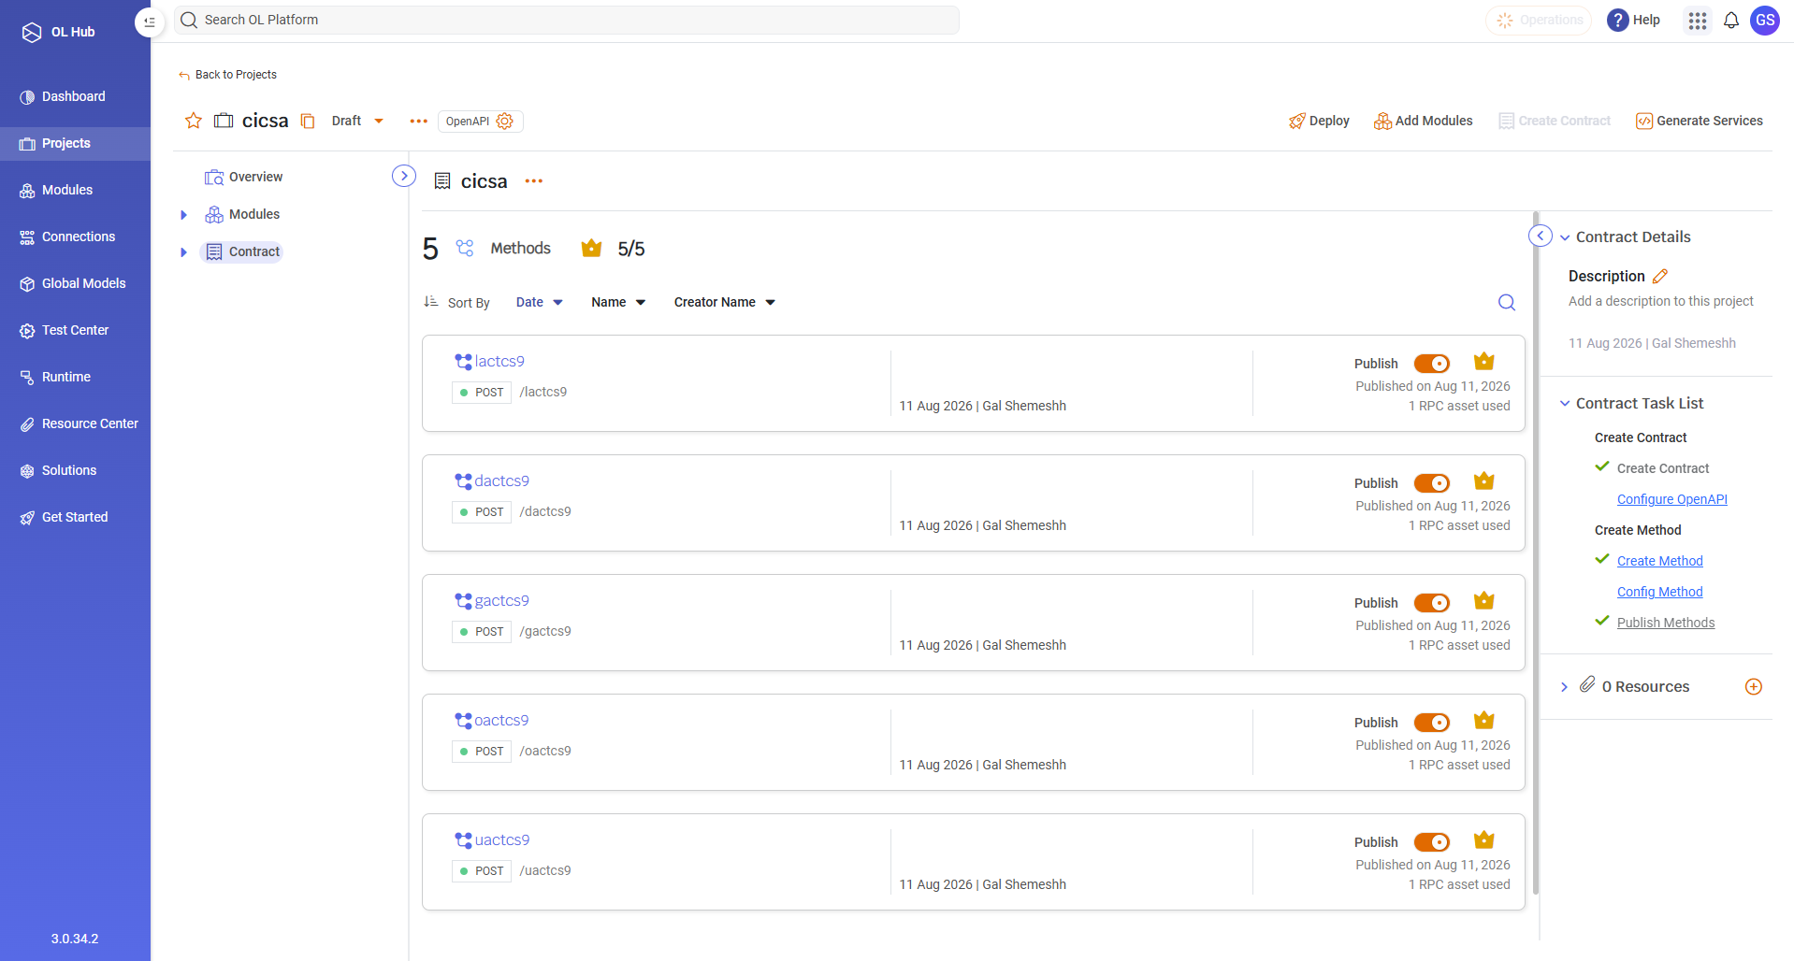Add a resource with the plus icon
The width and height of the screenshot is (1794, 961).
(x=1754, y=687)
